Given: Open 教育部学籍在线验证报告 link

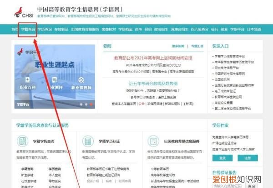Looking at the screenshot, I should [103, 175].
